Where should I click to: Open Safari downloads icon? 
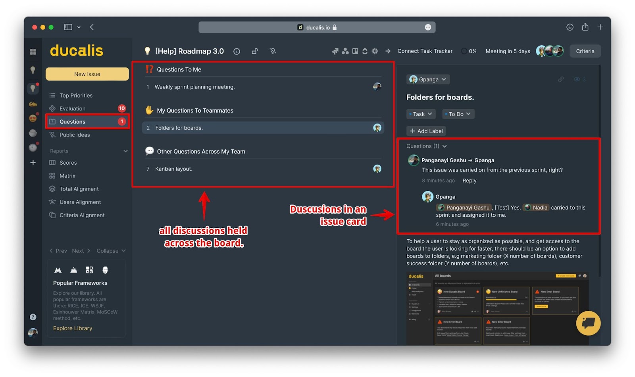click(x=570, y=27)
